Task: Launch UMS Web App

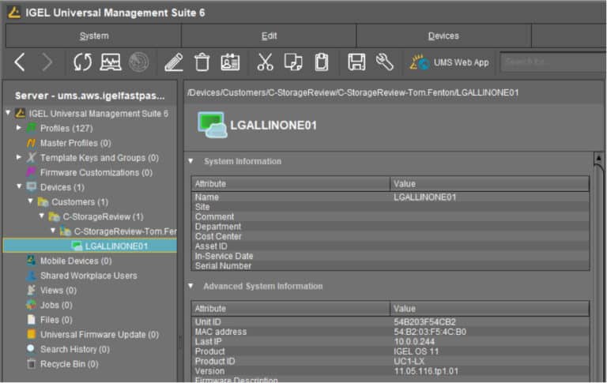Action: pos(450,62)
